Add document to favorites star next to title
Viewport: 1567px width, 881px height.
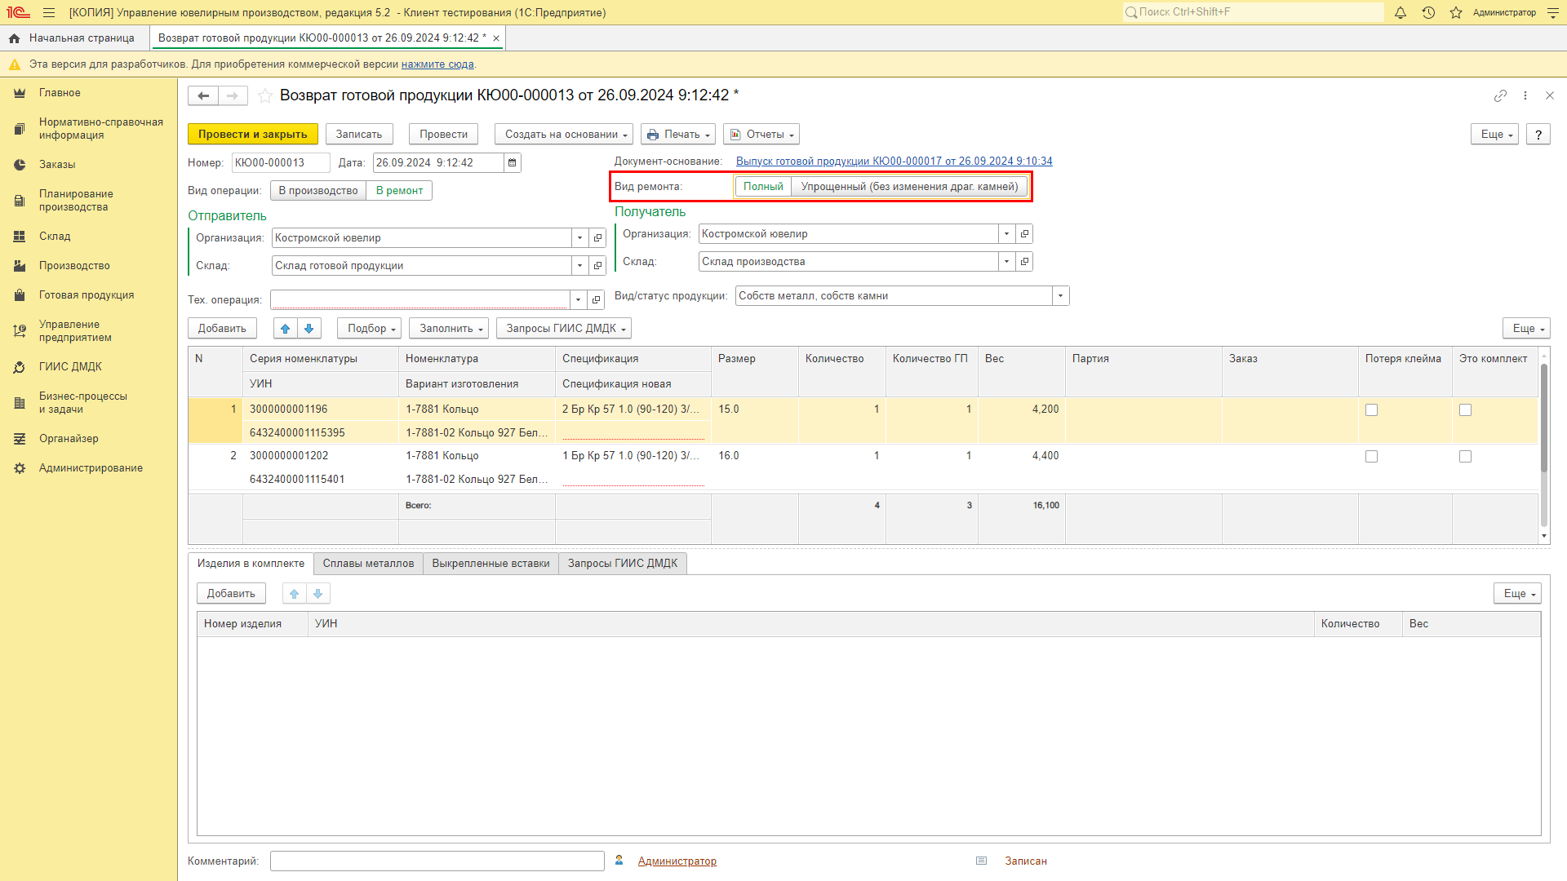click(x=265, y=95)
